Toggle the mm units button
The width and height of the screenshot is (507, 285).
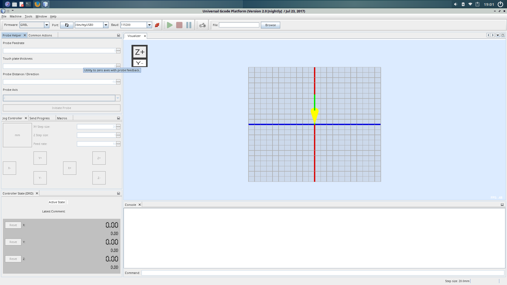(17, 135)
